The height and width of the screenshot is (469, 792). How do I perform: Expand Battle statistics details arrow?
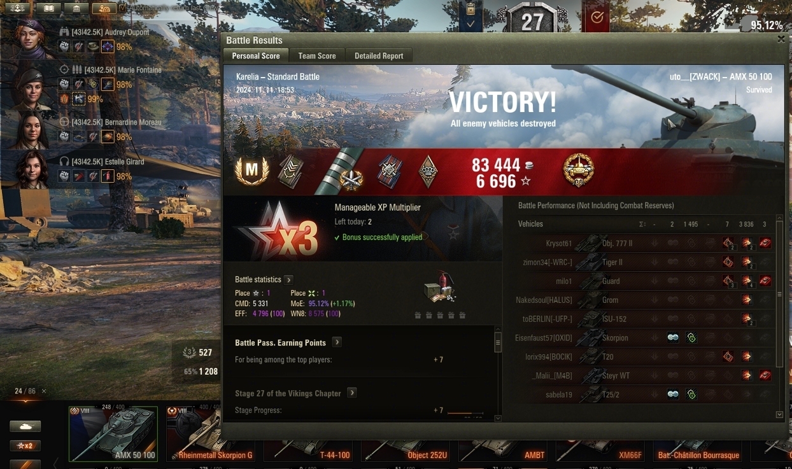click(288, 279)
